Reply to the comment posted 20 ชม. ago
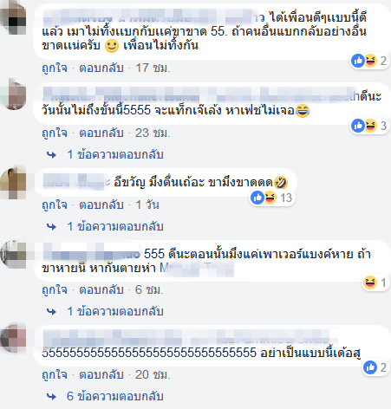 tap(101, 375)
